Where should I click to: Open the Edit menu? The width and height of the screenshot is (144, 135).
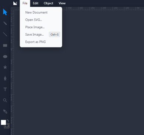tap(36, 3)
